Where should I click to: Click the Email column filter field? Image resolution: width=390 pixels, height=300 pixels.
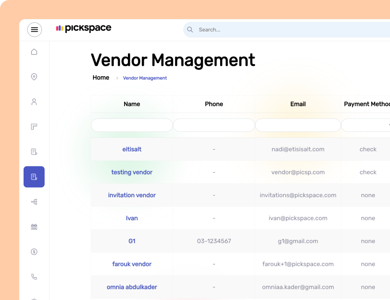click(x=298, y=125)
